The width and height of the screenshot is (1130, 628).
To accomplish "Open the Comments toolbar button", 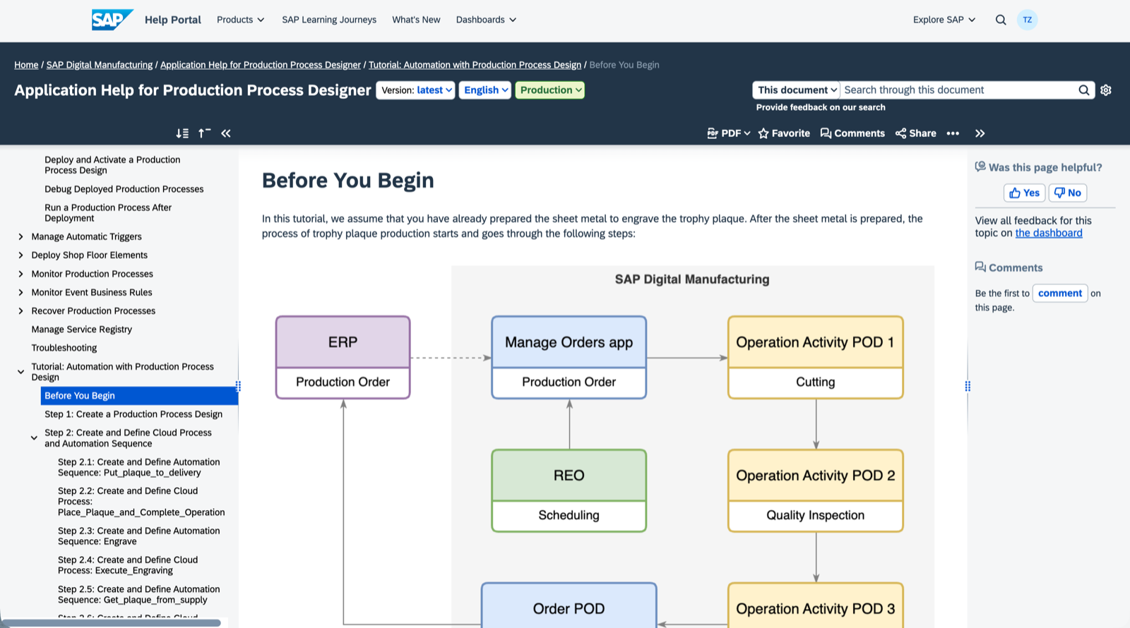I will [x=852, y=133].
